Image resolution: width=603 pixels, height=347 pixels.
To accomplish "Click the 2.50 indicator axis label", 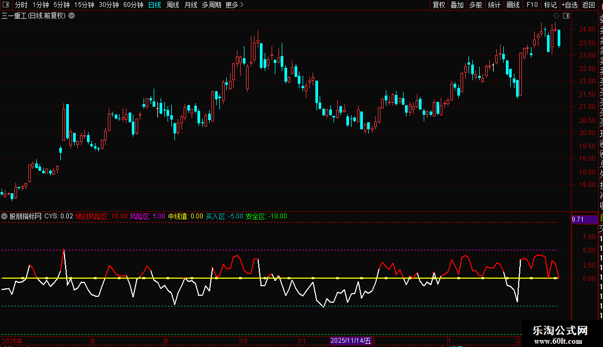I will click(589, 265).
